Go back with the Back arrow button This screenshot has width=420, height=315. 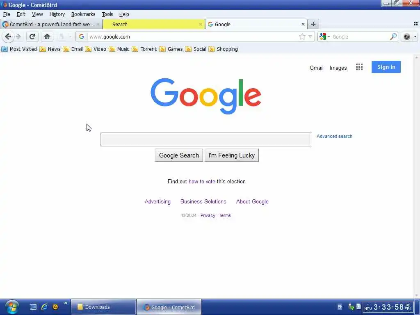[8, 37]
